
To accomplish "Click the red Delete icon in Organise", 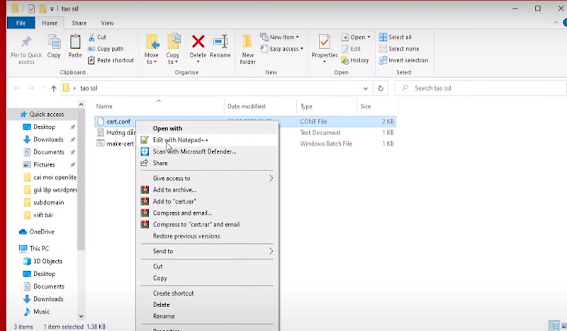I will tap(198, 44).
